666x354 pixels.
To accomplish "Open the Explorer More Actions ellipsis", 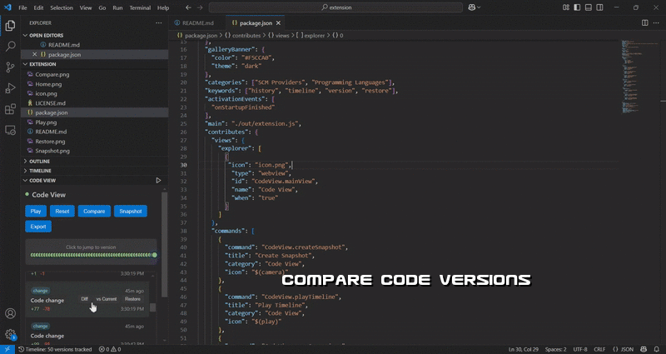I will coord(159,23).
